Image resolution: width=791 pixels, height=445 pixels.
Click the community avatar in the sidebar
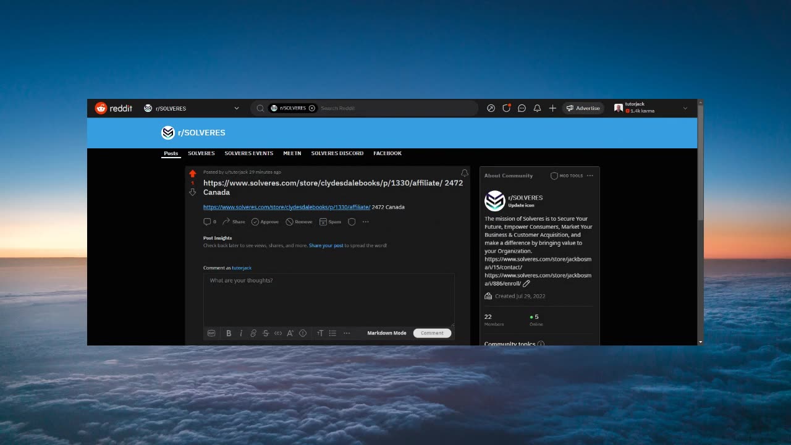coord(495,201)
